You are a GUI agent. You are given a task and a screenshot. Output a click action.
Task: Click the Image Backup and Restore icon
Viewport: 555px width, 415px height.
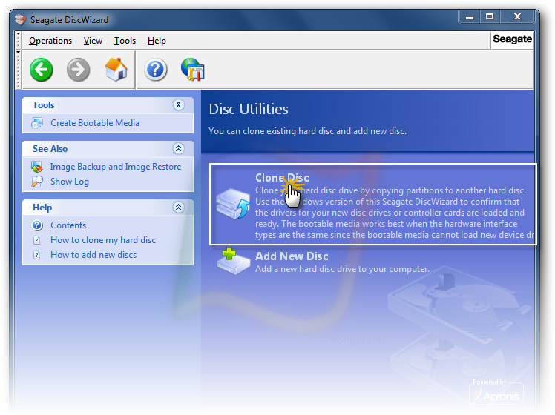point(37,167)
